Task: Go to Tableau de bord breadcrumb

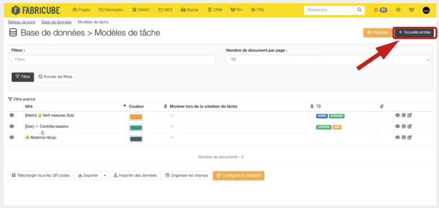Action: click(21, 22)
